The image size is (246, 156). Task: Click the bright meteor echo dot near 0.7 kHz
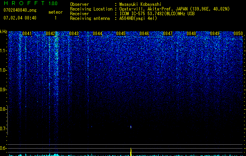(x=131, y=127)
